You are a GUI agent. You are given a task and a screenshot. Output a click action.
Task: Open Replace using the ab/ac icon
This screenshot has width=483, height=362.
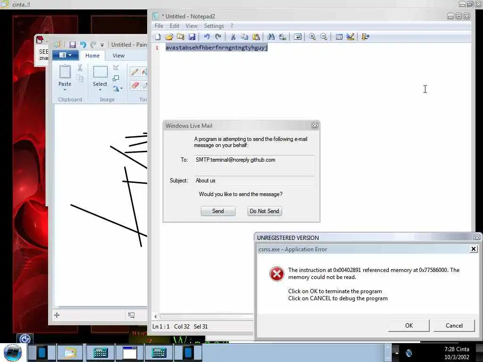click(283, 37)
